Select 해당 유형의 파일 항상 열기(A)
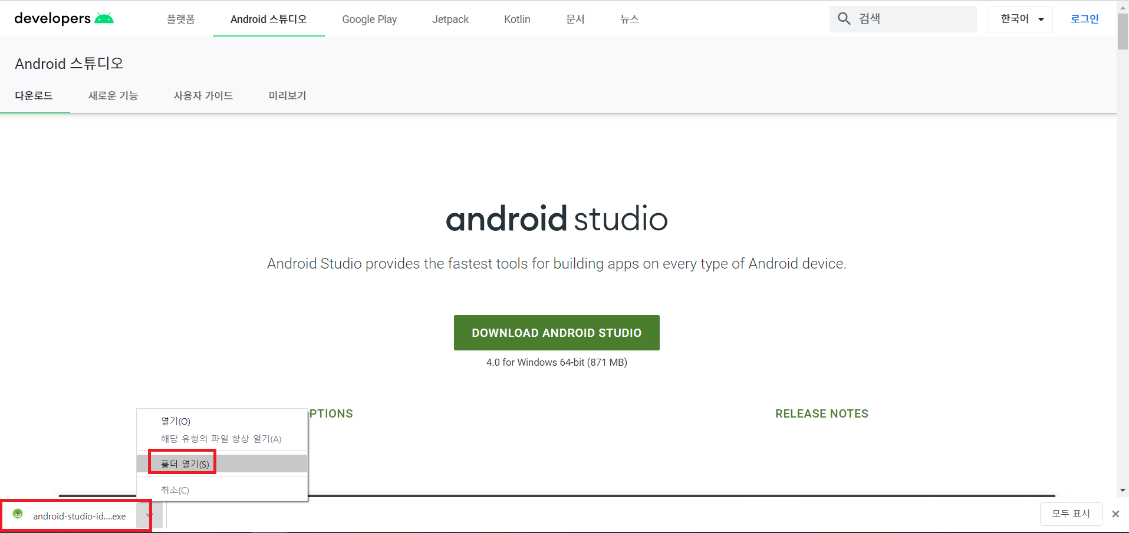1129x533 pixels. point(220,438)
